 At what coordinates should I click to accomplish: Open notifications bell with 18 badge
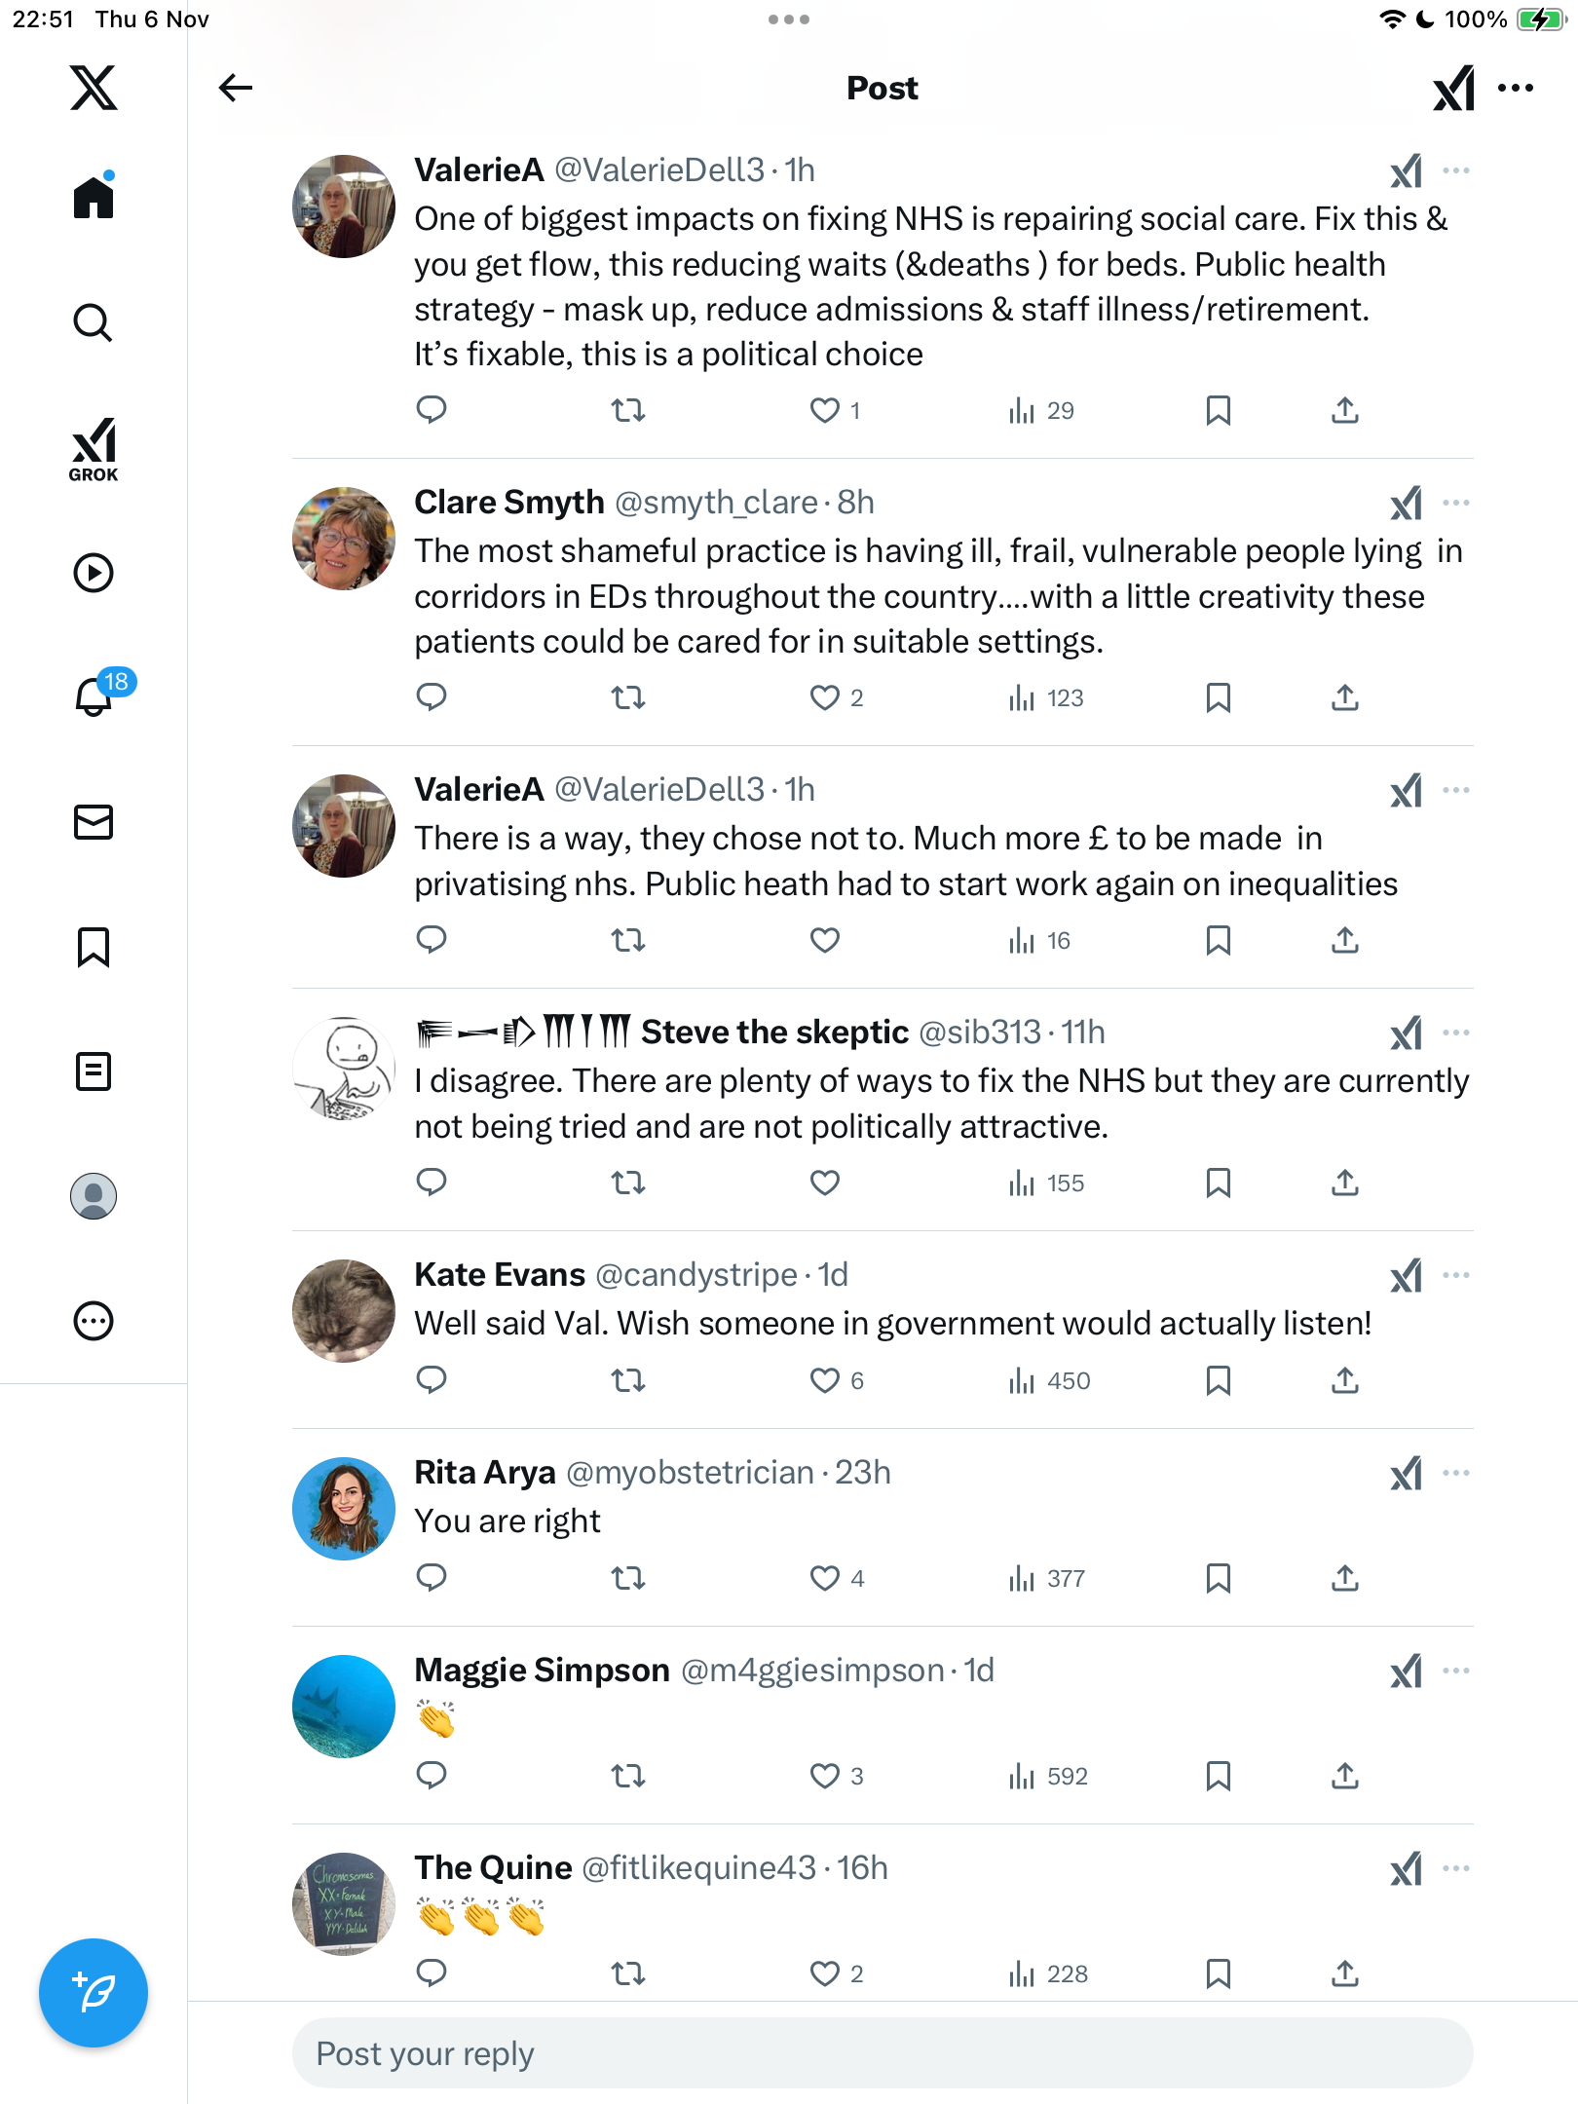tap(94, 696)
